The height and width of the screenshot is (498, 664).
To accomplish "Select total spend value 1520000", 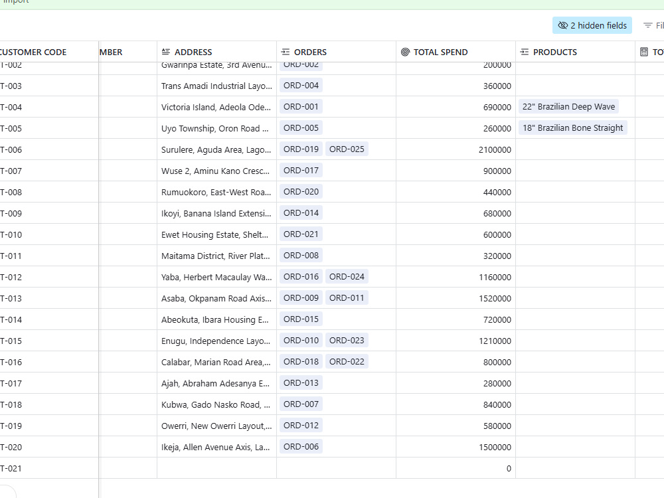I will (x=495, y=298).
